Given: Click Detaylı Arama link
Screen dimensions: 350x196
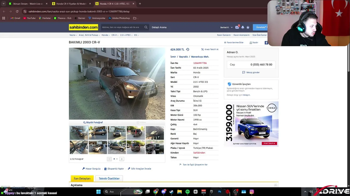Looking at the screenshot, I should pyautogui.click(x=159, y=27).
